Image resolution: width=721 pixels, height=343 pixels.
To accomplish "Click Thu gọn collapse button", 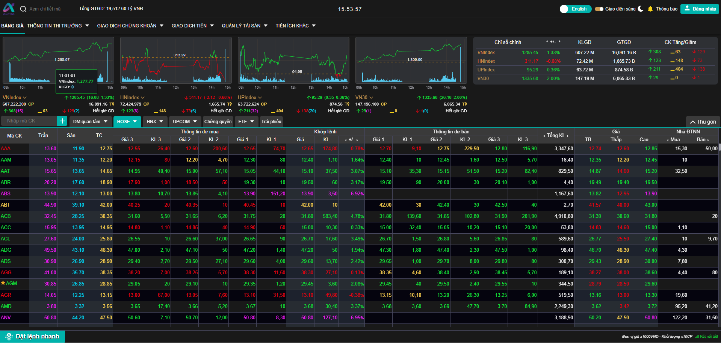I will [703, 122].
